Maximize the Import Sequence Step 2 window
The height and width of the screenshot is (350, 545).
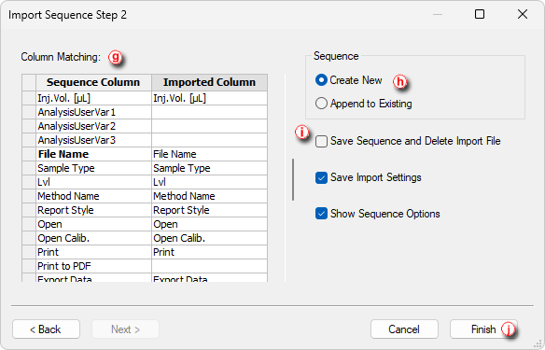480,14
